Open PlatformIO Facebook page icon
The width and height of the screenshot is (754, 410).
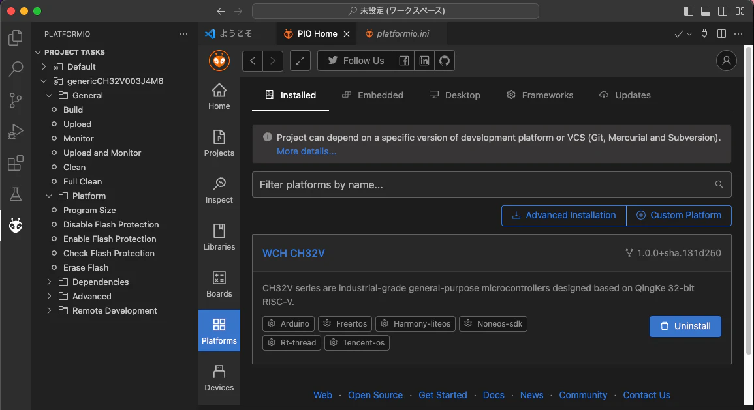tap(404, 61)
